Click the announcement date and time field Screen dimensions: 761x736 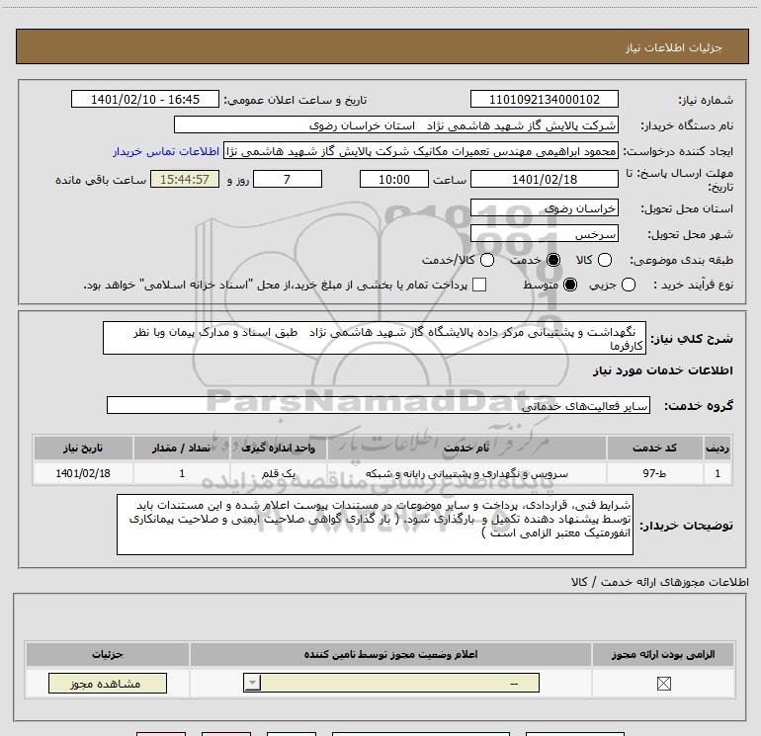coord(145,99)
